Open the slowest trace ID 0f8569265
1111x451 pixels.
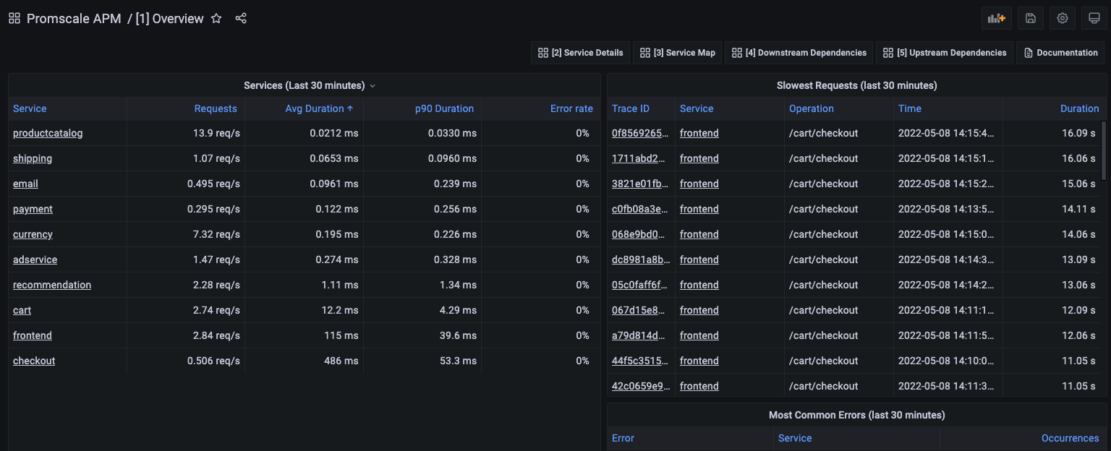pos(640,133)
